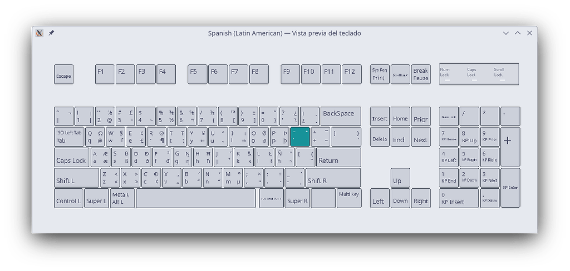Click the Super R key

(297, 198)
